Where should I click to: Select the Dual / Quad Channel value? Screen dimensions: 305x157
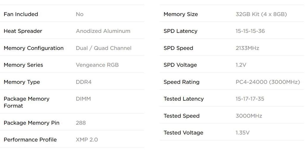pyautogui.click(x=104, y=48)
